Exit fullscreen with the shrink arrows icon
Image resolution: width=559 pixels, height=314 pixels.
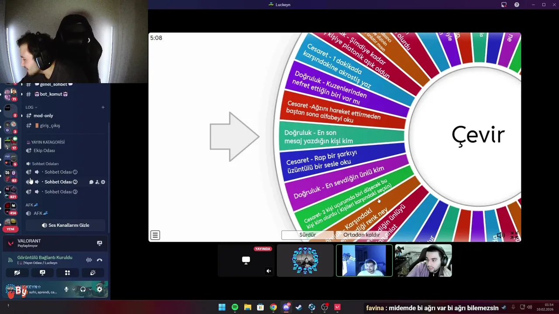click(514, 235)
